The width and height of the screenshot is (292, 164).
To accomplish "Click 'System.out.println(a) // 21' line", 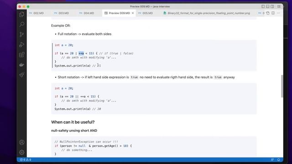I will [x=78, y=66].
